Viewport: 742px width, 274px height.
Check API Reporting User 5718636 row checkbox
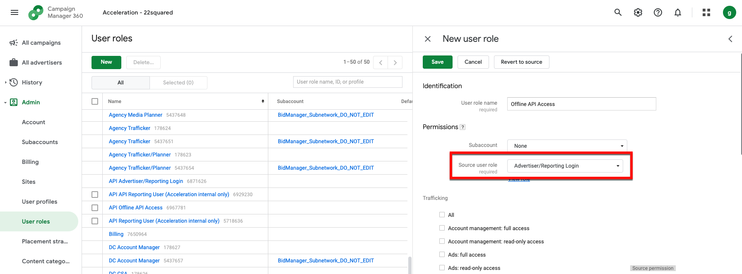coord(95,221)
